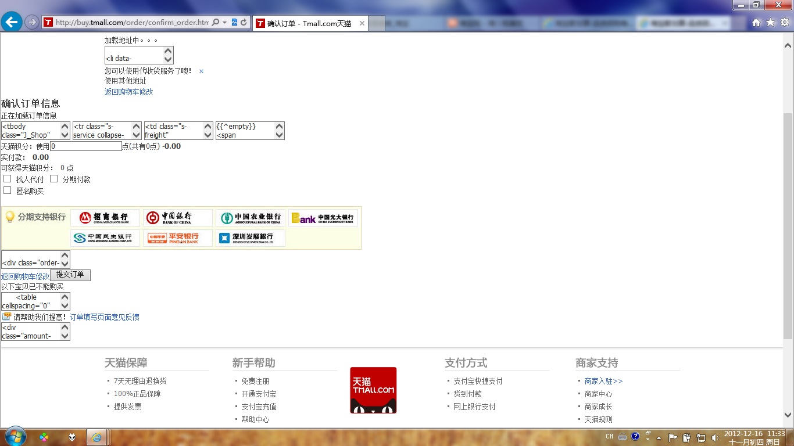Click 返回购物车修改 link under the address section
Viewport: 794px width, 446px height.
click(x=129, y=92)
